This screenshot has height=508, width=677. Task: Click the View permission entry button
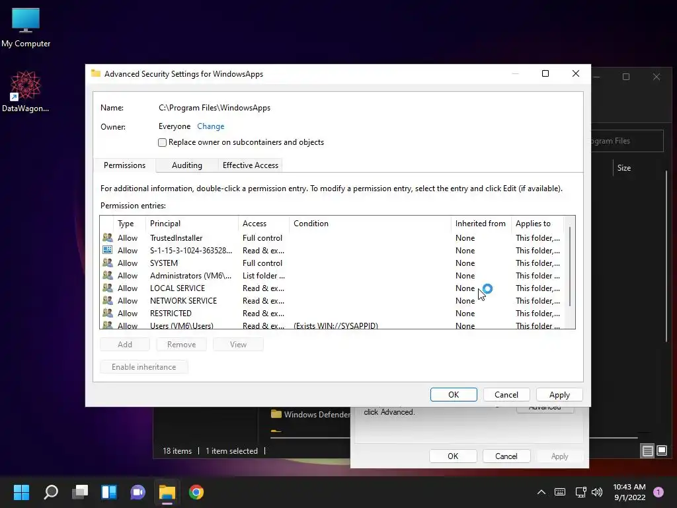click(238, 344)
